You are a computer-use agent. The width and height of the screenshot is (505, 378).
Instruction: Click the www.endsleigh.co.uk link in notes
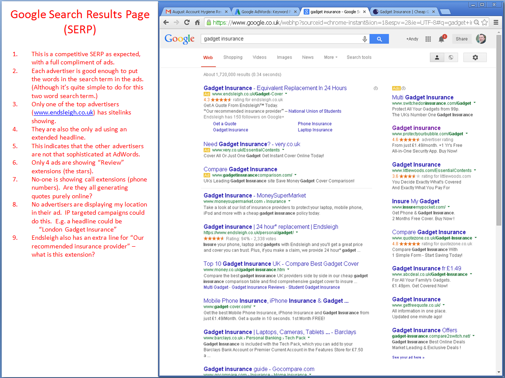64,112
